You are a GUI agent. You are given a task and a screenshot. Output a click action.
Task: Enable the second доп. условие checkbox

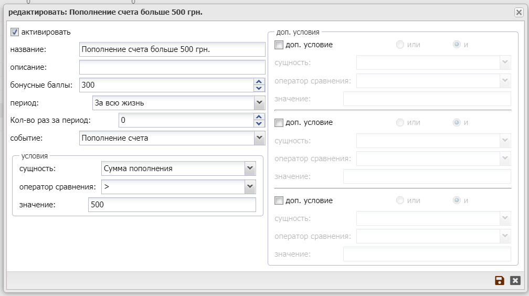pyautogui.click(x=279, y=123)
